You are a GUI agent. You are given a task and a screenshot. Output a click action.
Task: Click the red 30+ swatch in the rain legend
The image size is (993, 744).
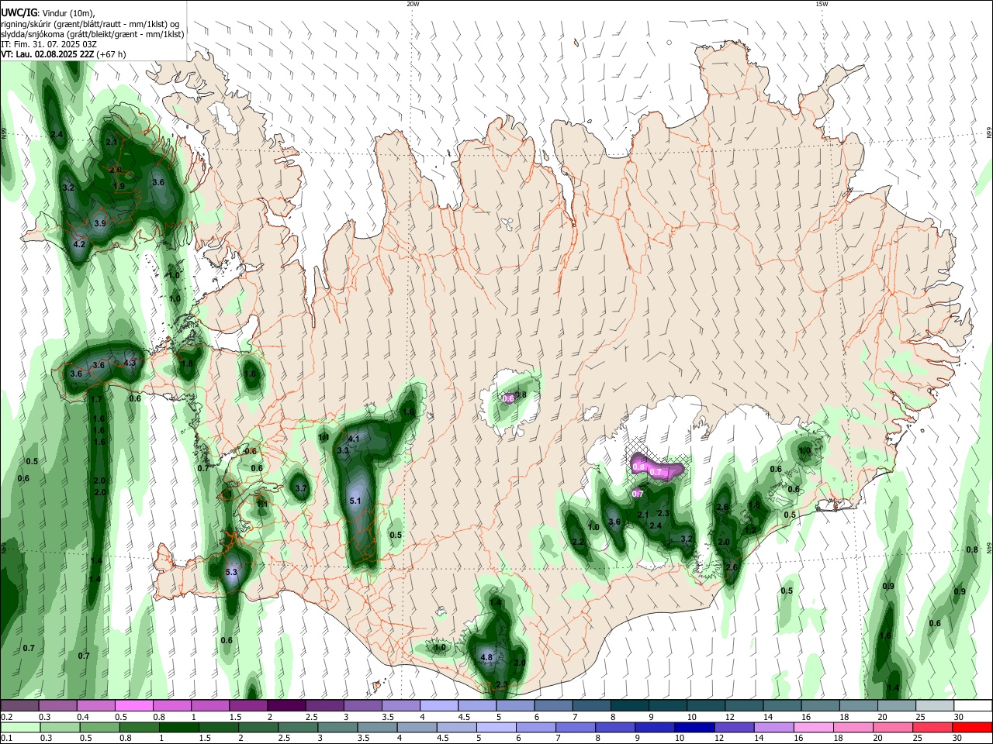tap(972, 728)
